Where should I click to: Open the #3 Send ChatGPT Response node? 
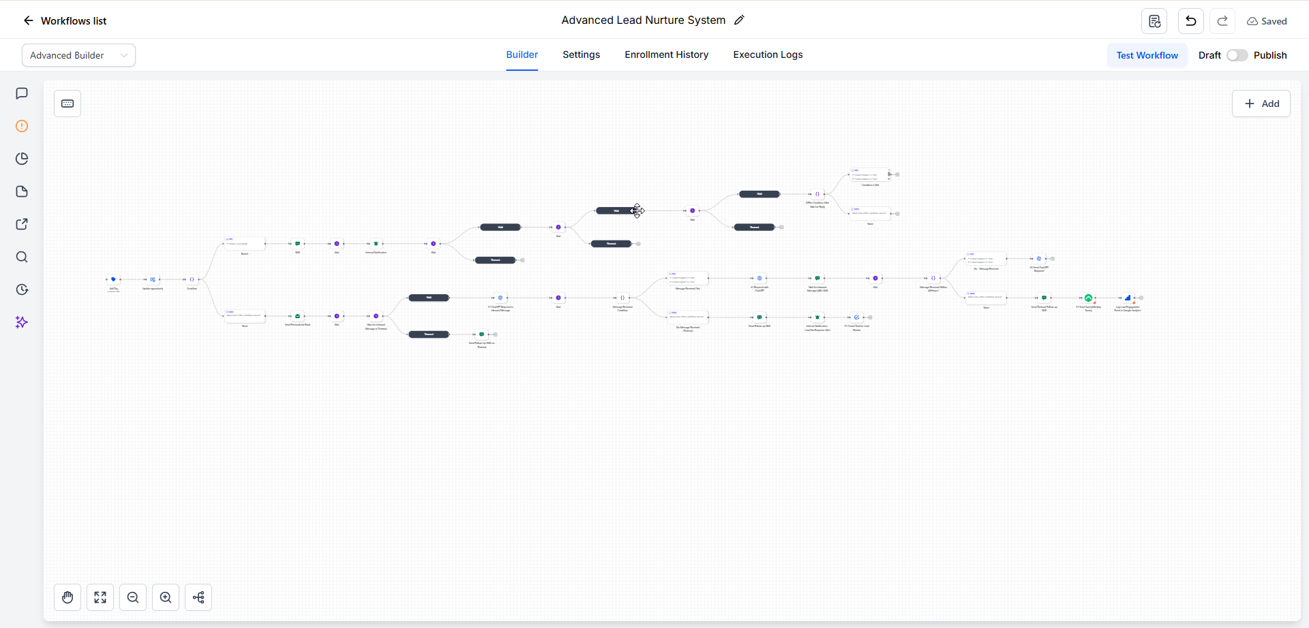tap(1039, 259)
